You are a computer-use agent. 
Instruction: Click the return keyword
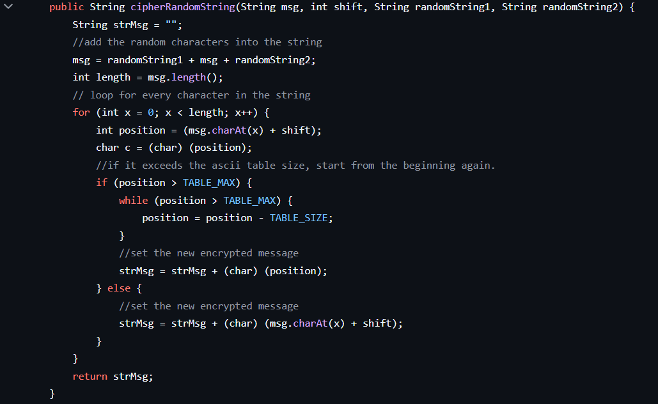[90, 377]
